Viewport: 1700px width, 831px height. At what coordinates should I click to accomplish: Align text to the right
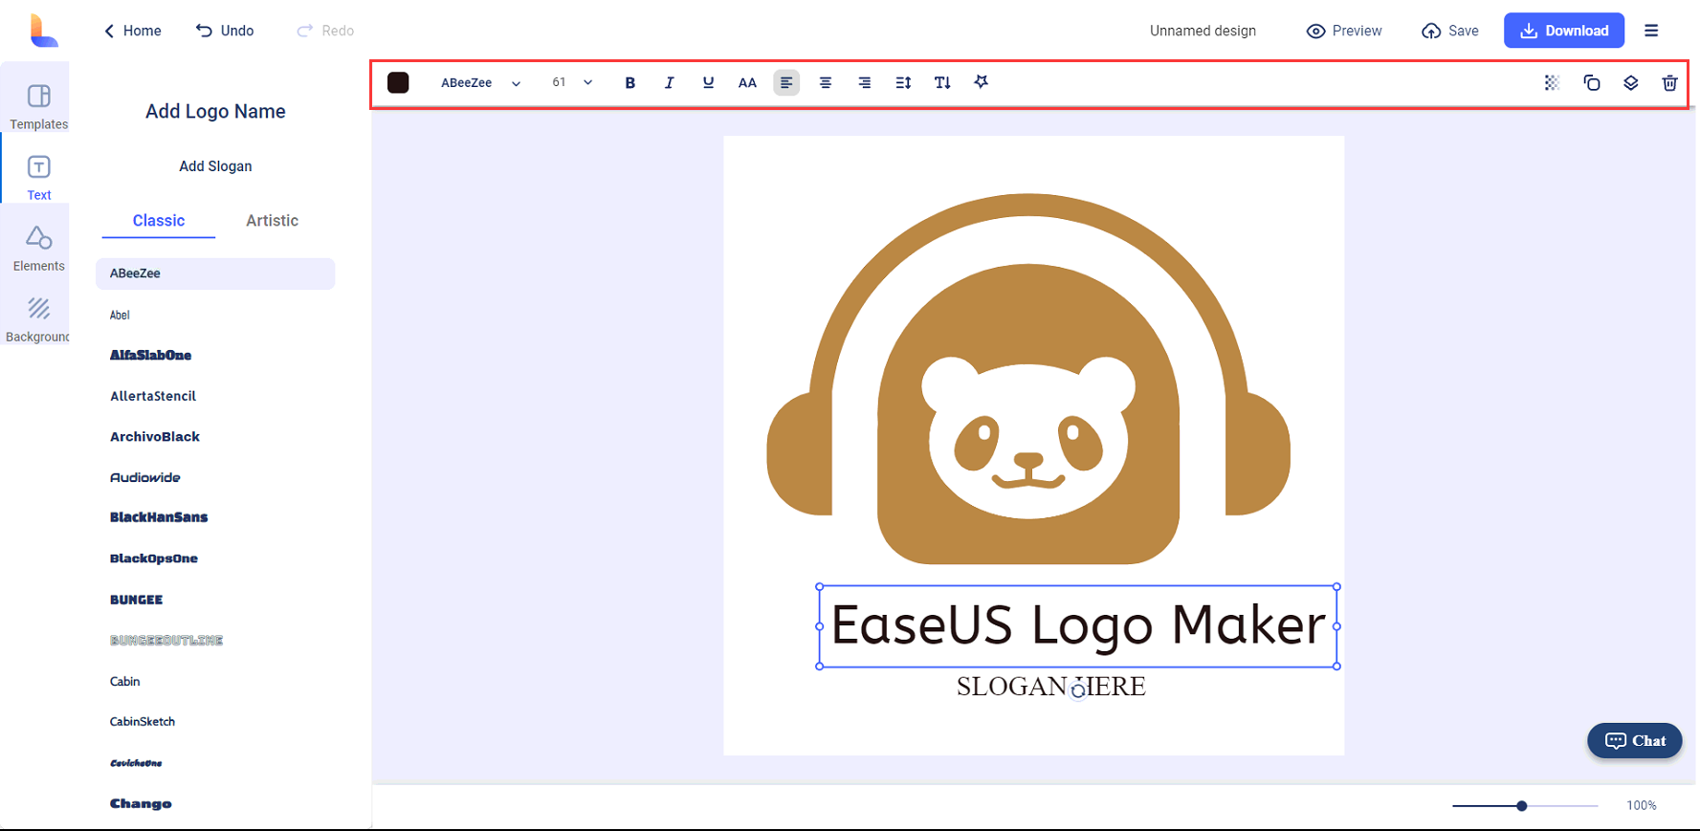(864, 83)
